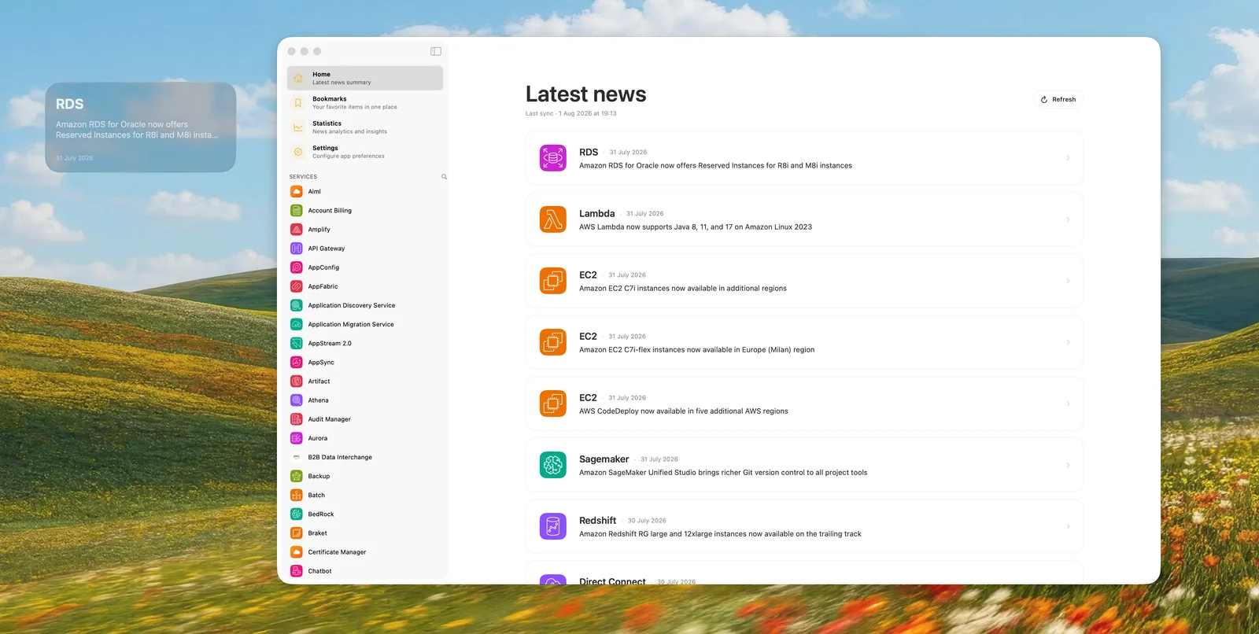The height and width of the screenshot is (634, 1259).
Task: Select AppConfig service icon
Action: (x=297, y=267)
